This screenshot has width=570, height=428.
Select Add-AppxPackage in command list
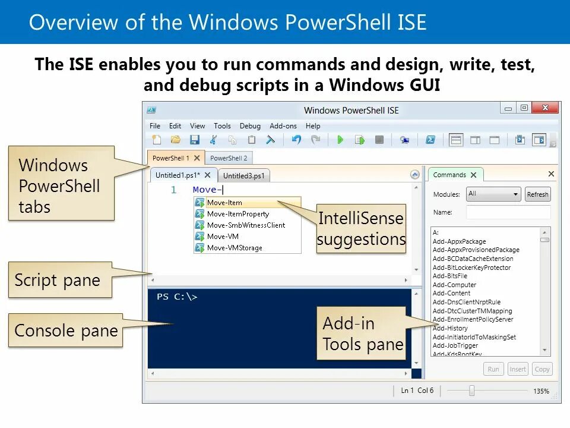coord(459,241)
